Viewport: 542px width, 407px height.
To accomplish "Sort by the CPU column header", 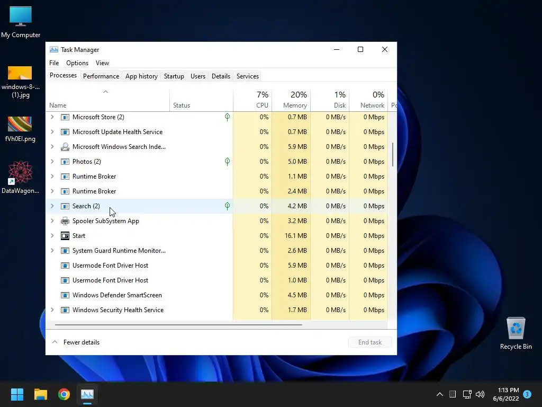I will 252,100.
